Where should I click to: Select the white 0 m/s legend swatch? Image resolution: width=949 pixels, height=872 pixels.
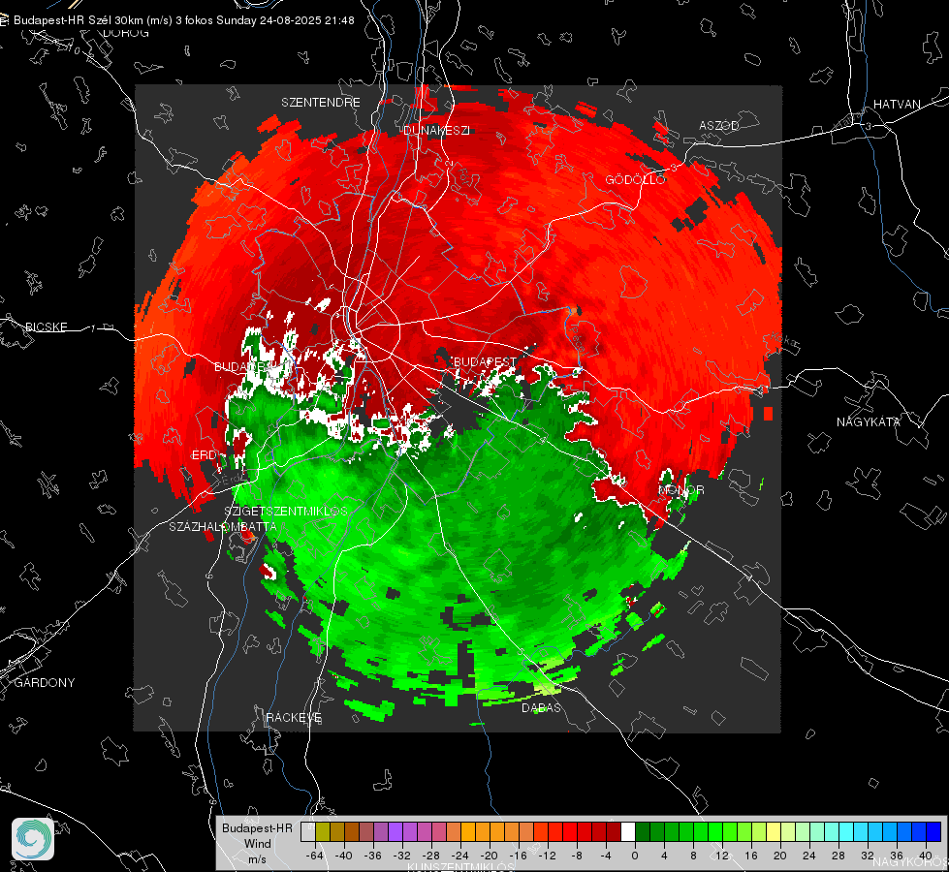pyautogui.click(x=628, y=831)
